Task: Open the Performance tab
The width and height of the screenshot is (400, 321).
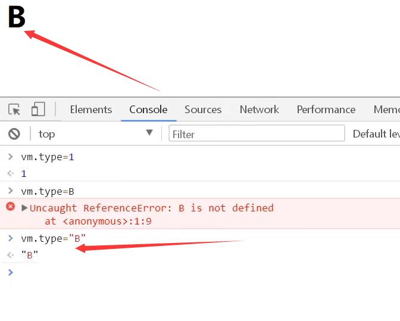Action: pos(326,110)
